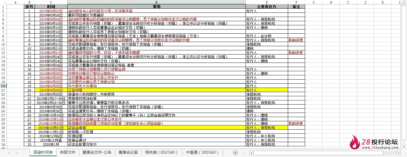Click the 主要责任方 header cell
Screen dimensions: 407x157
tap(267, 6)
